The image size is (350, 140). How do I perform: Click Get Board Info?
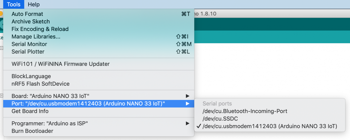30,111
